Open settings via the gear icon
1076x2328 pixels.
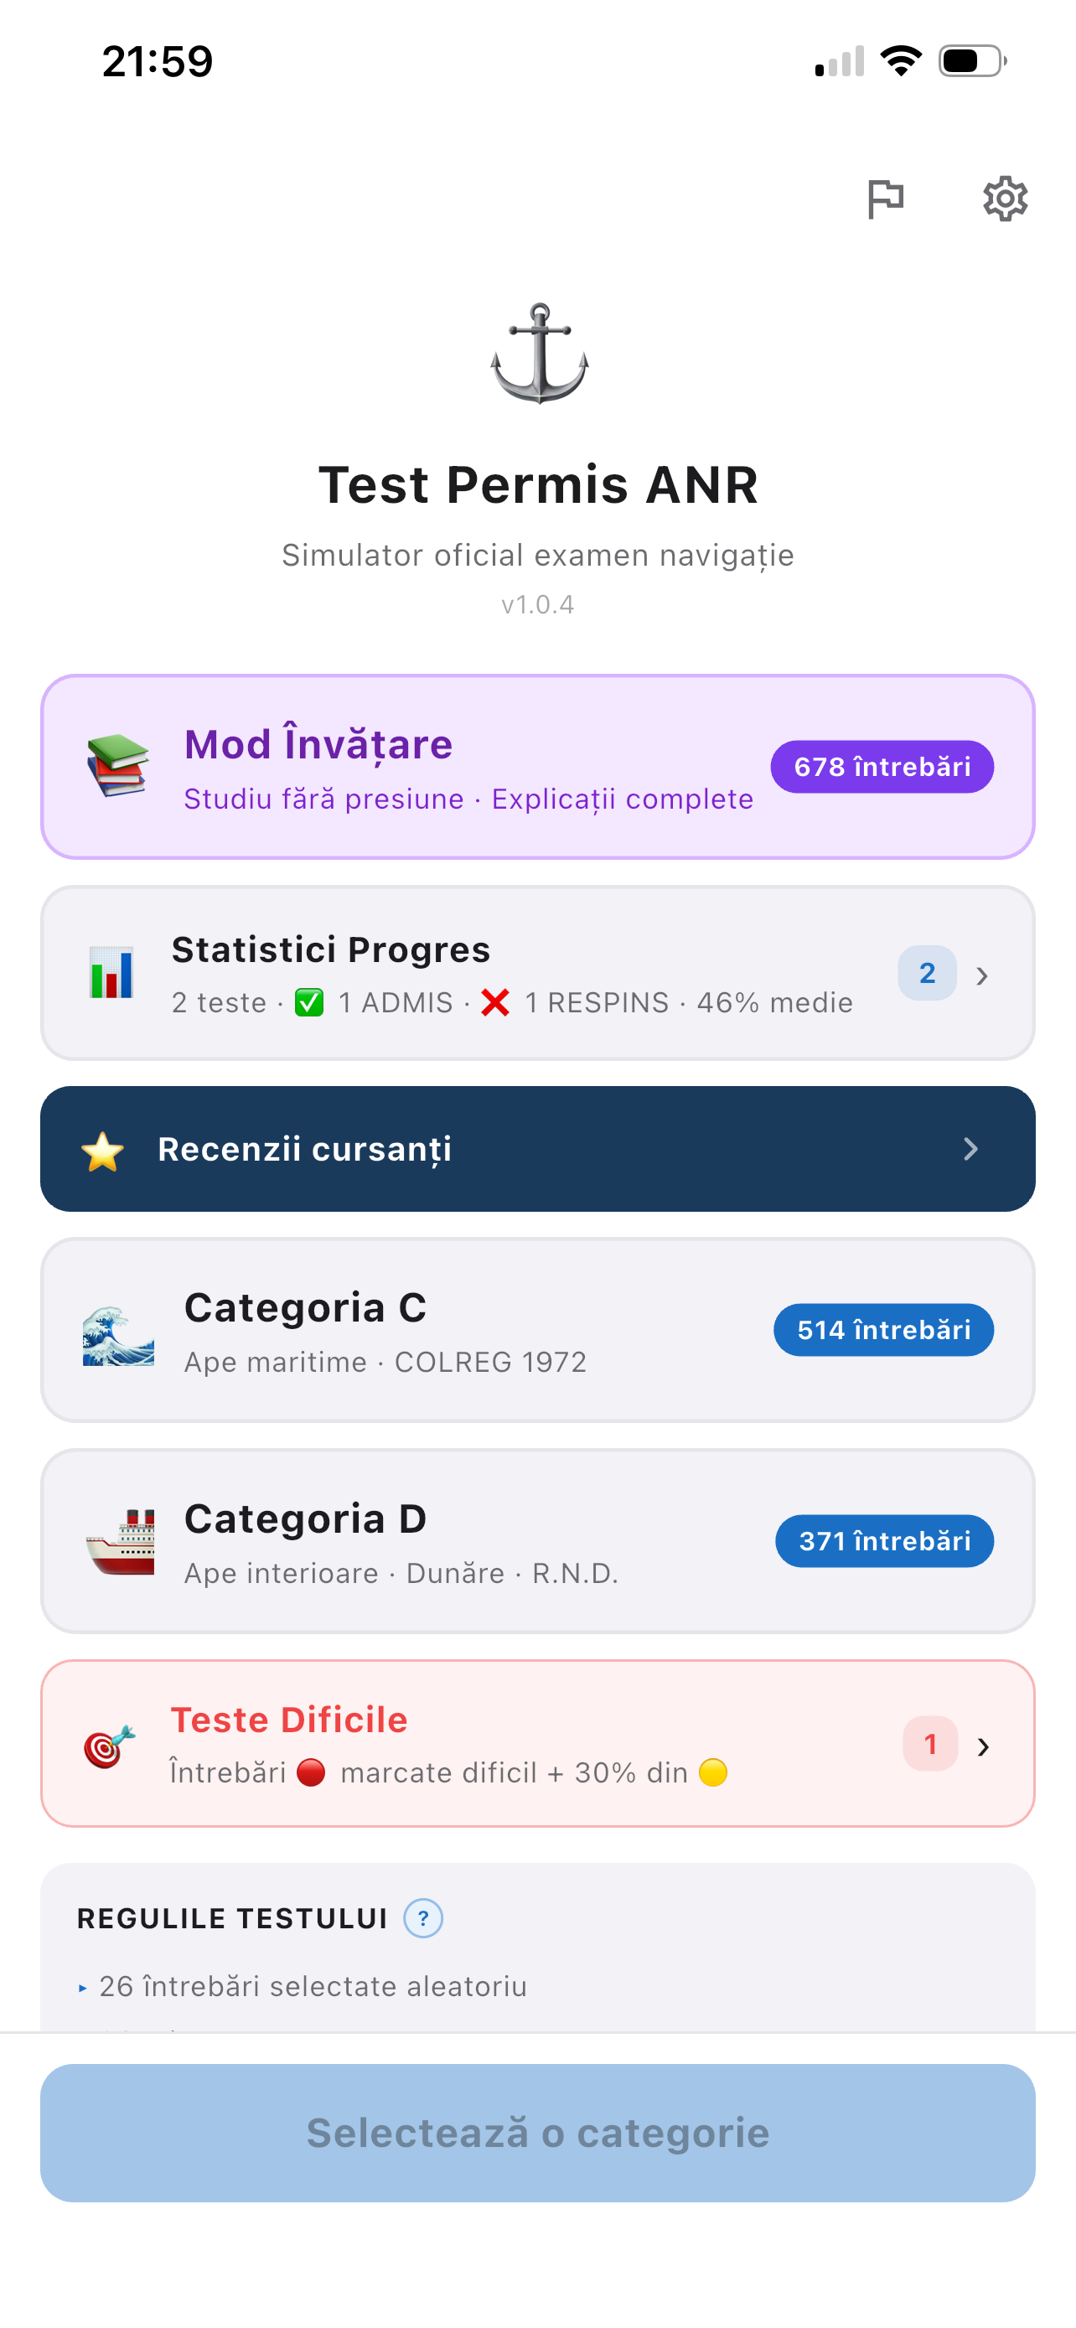click(1005, 199)
